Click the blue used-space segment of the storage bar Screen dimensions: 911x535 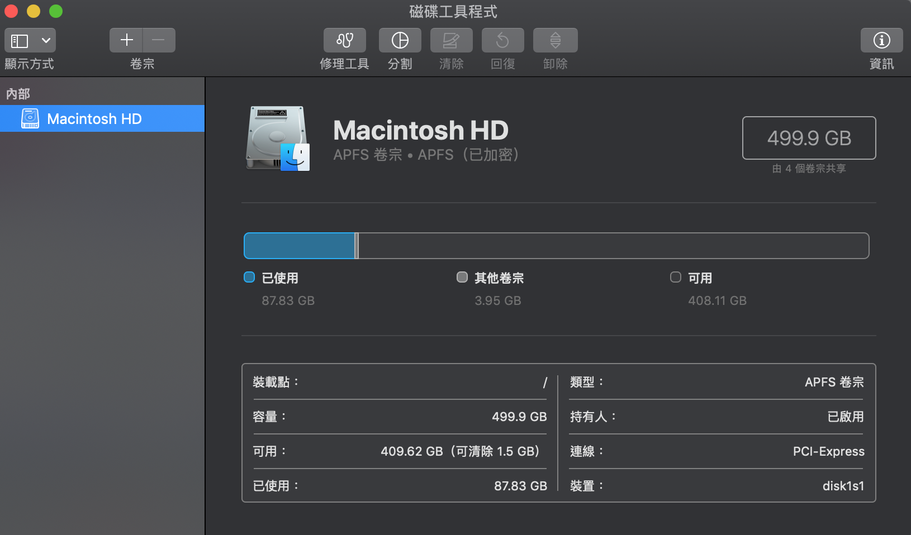pos(299,246)
